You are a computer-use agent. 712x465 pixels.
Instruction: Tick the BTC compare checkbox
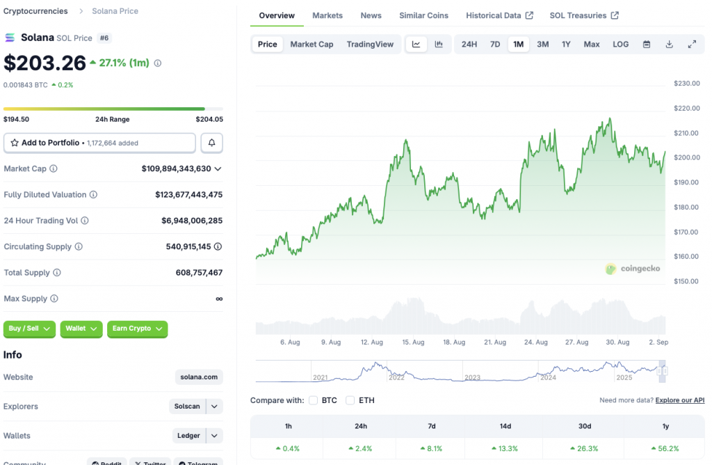[313, 400]
